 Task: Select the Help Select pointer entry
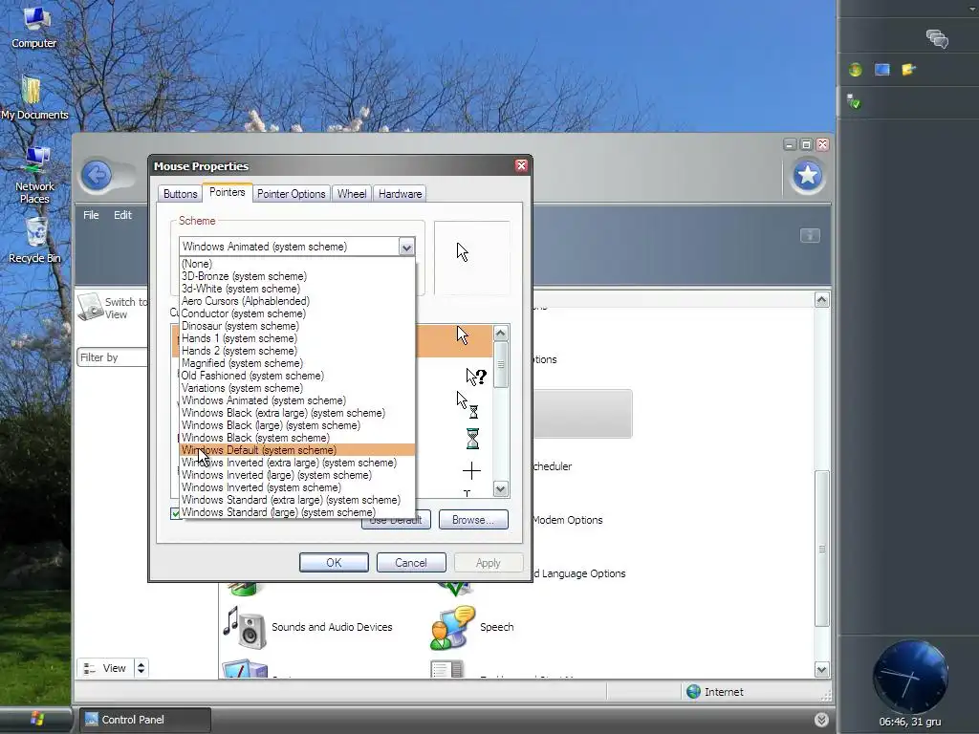pyautogui.click(x=476, y=377)
